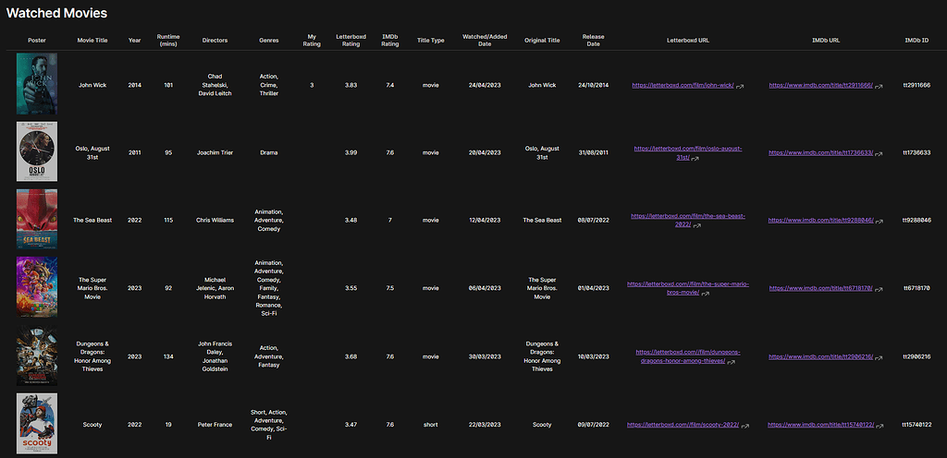Image resolution: width=947 pixels, height=458 pixels.
Task: Click the Title Type column header
Action: [431, 41]
